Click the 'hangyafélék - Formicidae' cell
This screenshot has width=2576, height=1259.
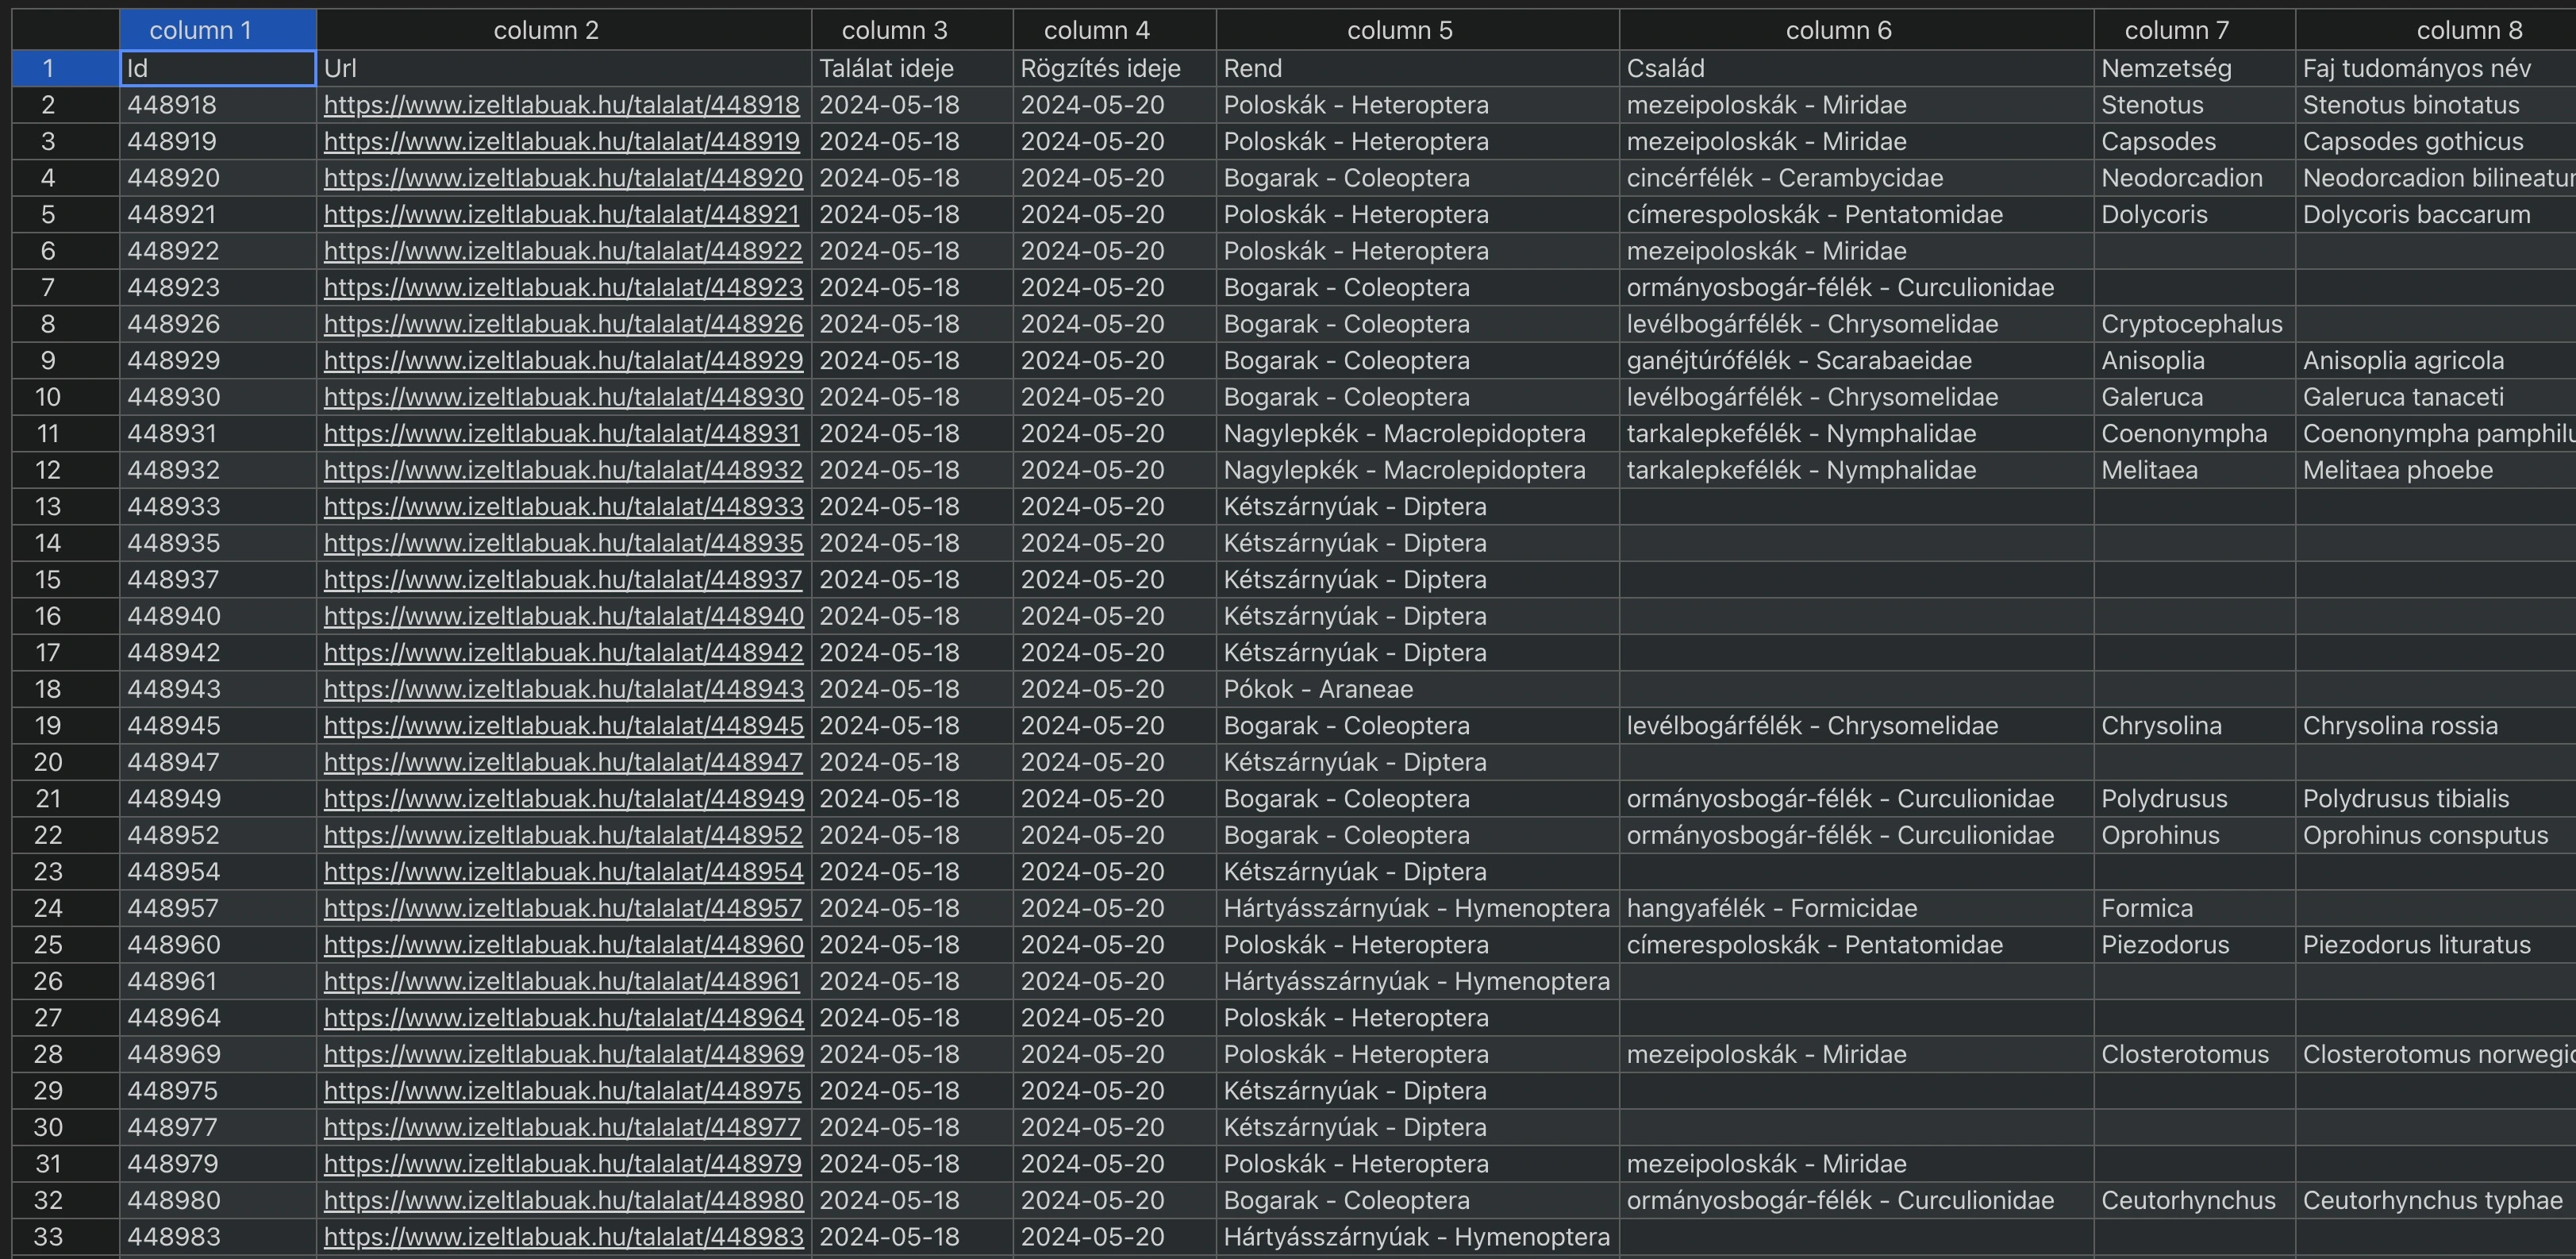click(1771, 908)
